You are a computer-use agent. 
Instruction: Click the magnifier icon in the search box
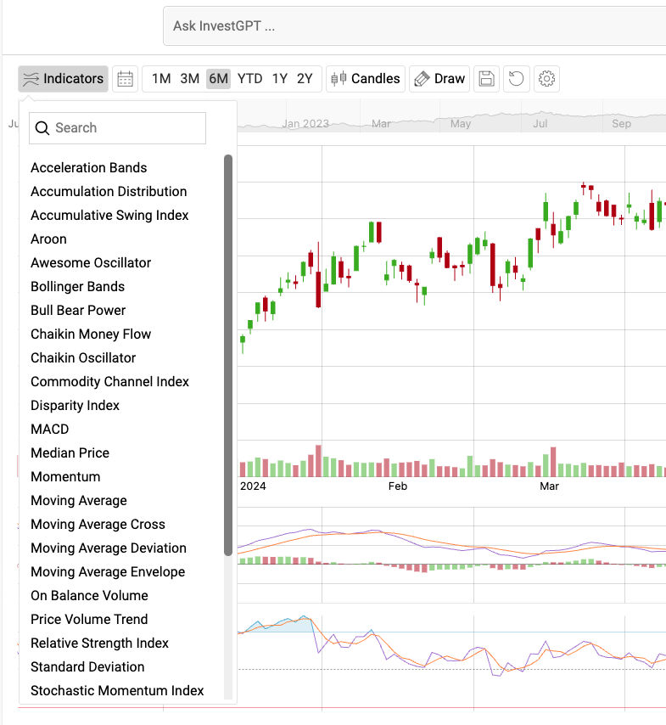tap(42, 128)
